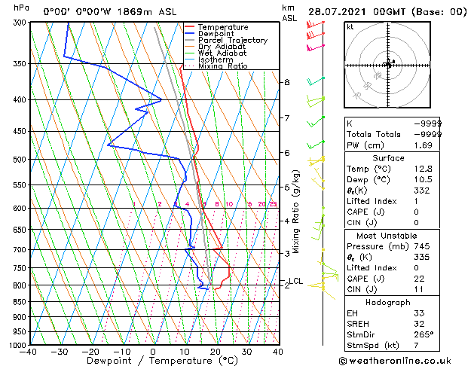The image size is (474, 366).
Task: Click the hodograph circular plot
Action: [x=387, y=65]
